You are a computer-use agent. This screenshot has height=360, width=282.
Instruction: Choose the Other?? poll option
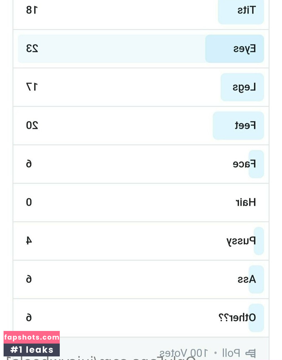click(141, 318)
